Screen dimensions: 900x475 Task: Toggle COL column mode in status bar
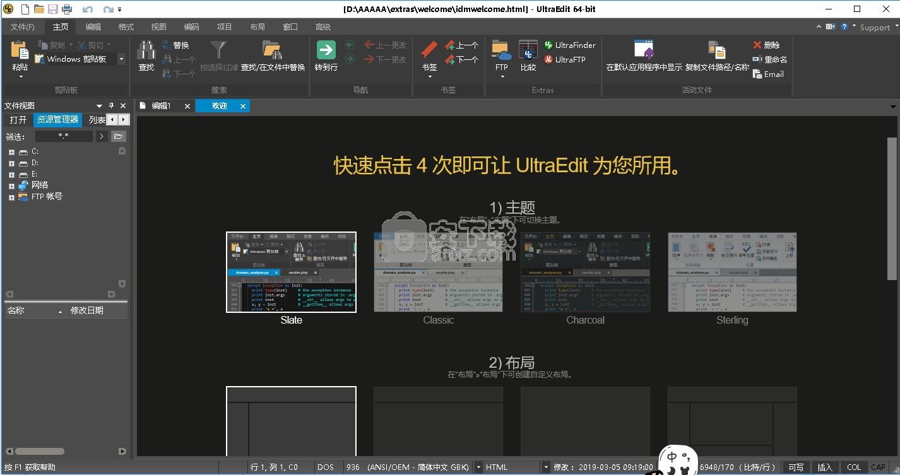pos(854,467)
